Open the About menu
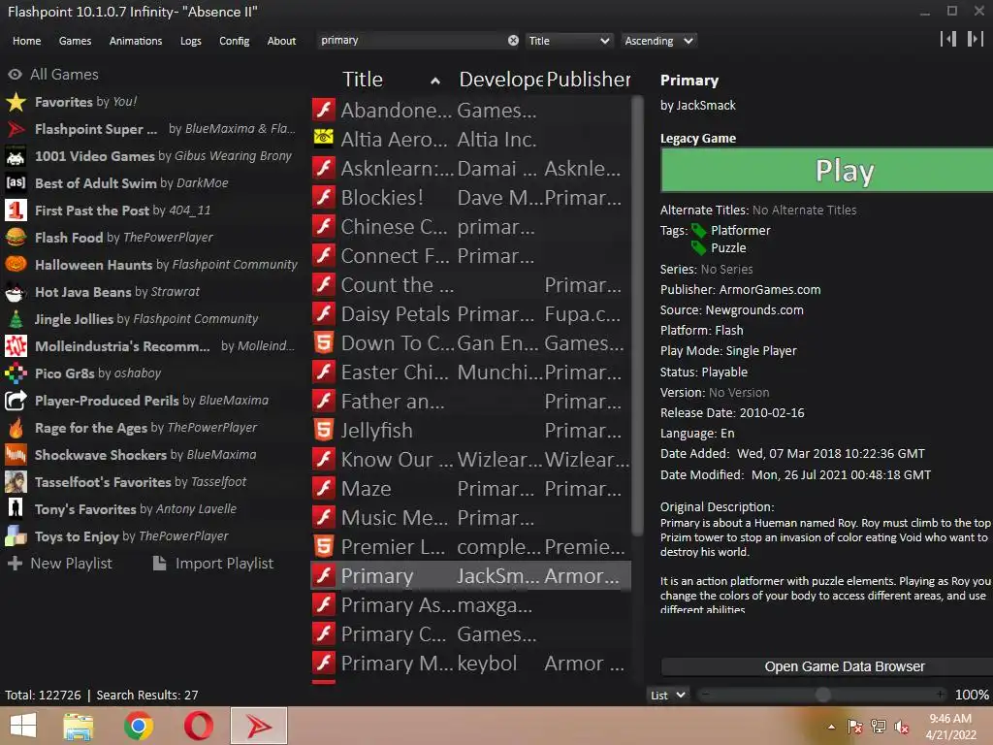 [281, 41]
